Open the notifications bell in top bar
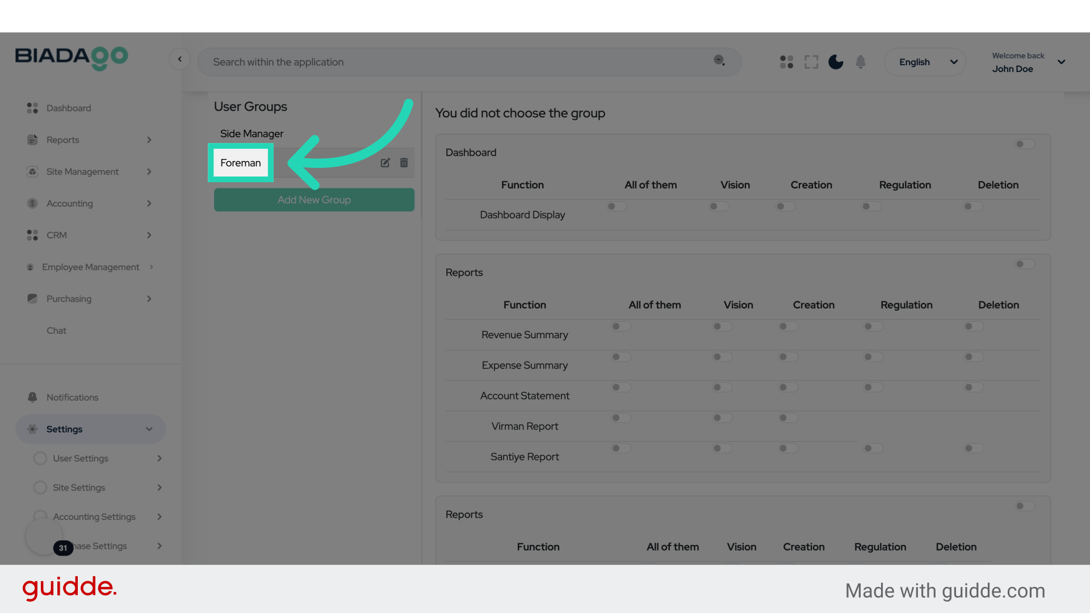Image resolution: width=1090 pixels, height=613 pixels. pos(861,62)
